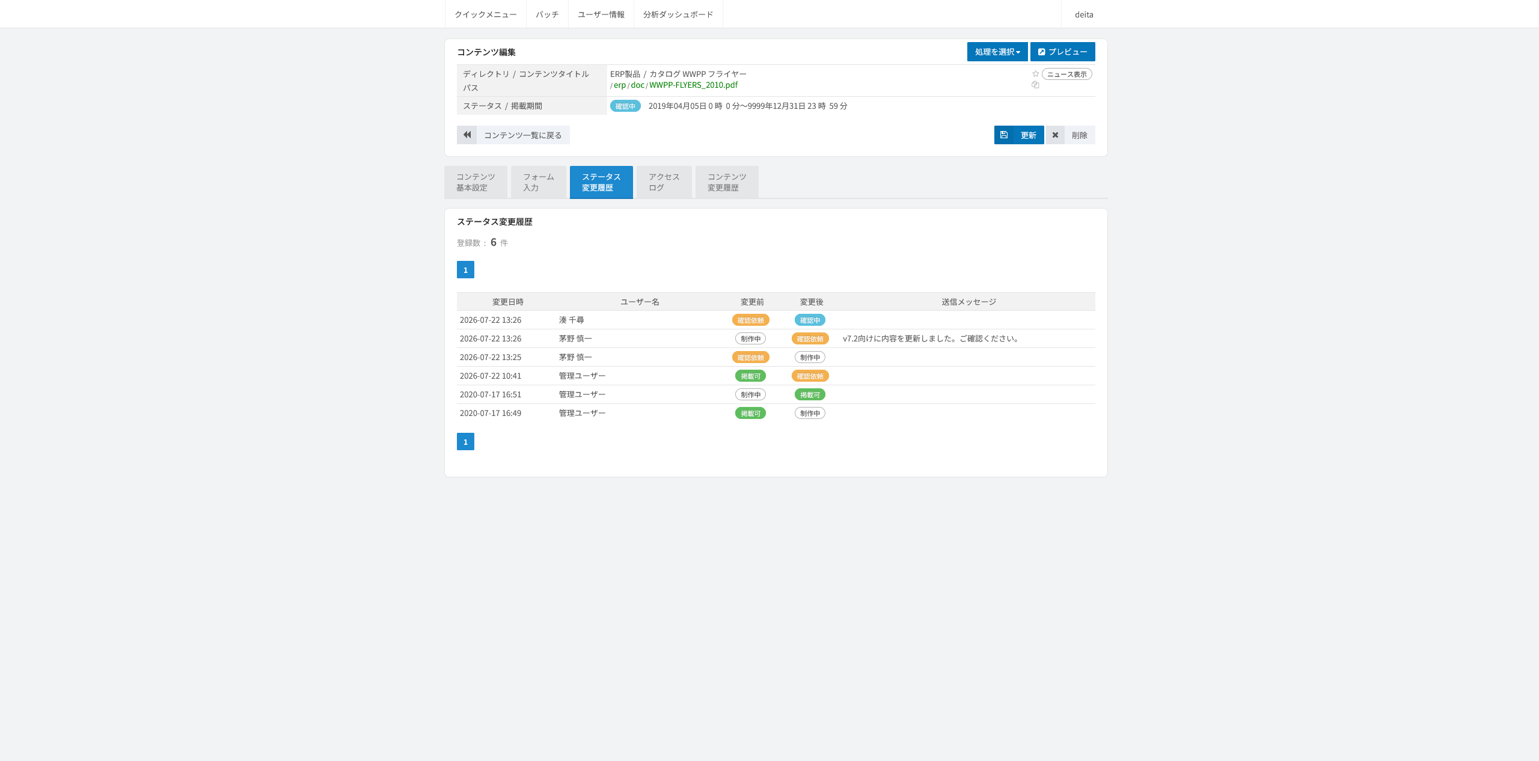Viewport: 1539px width, 761px height.
Task: Click the 掲載期間 date range text
Action: click(748, 106)
